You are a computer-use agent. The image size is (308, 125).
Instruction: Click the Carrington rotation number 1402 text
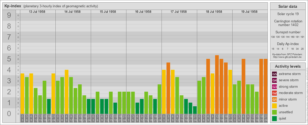288,23
